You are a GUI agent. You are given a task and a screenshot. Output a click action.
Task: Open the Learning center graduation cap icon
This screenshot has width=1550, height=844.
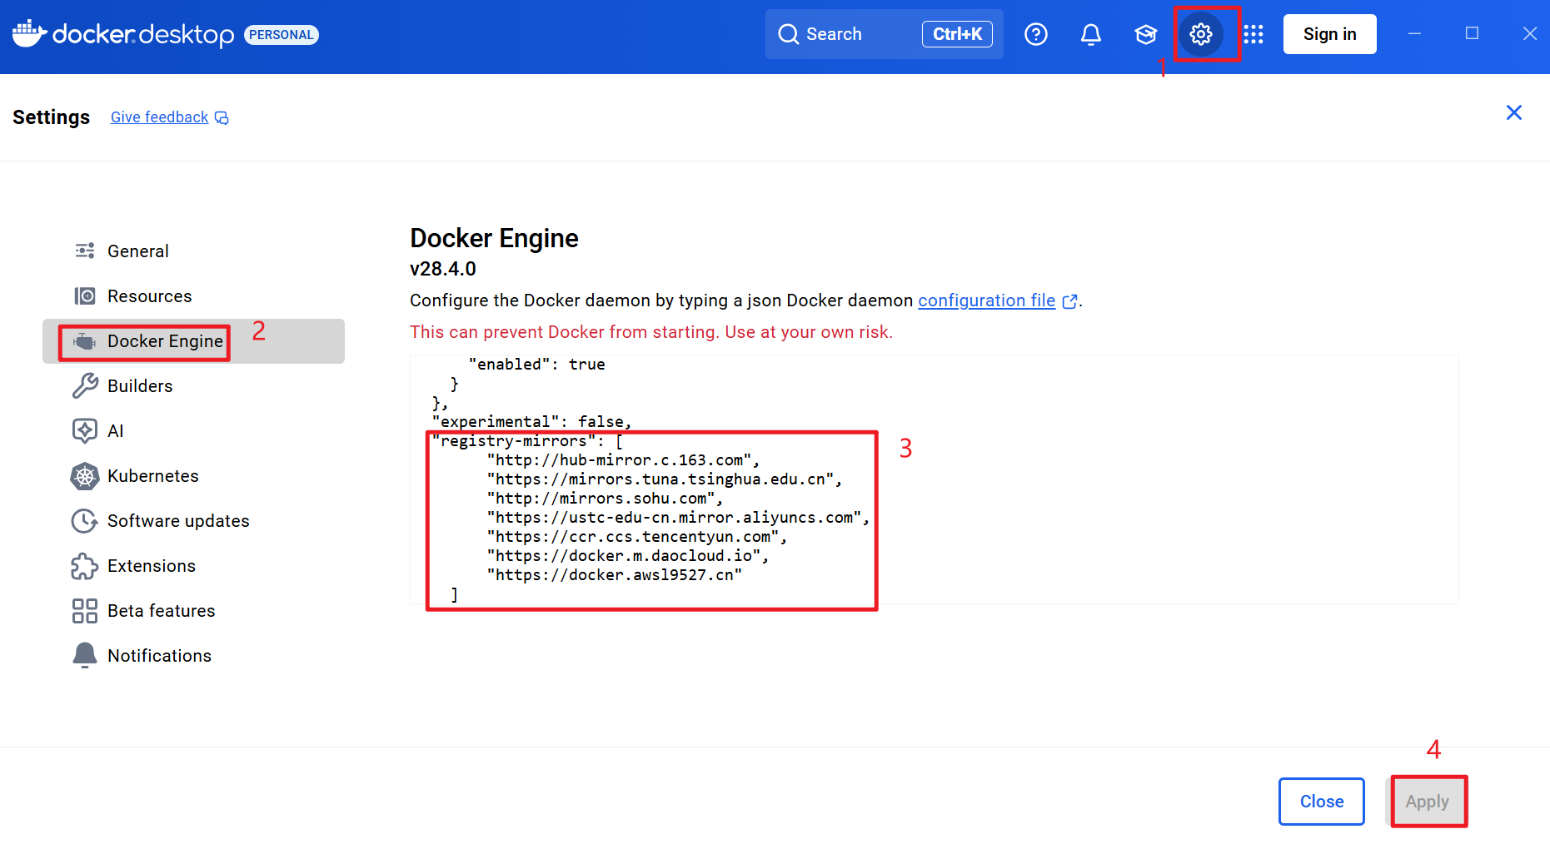(1146, 34)
